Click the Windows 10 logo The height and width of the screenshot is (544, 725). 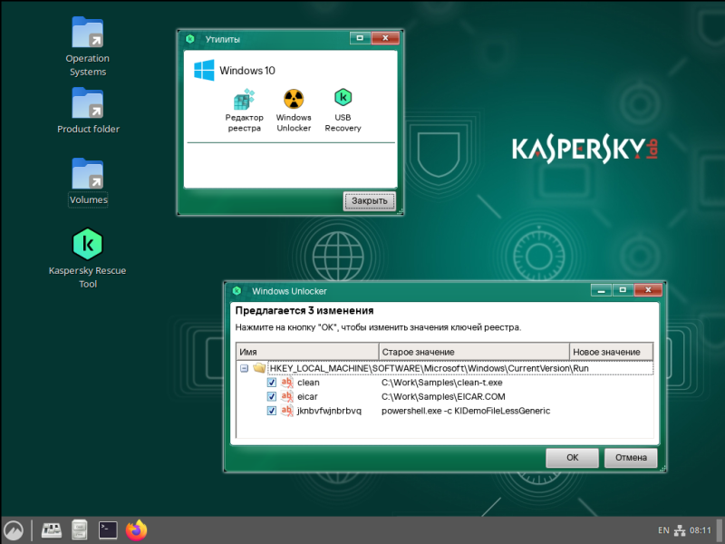[204, 71]
